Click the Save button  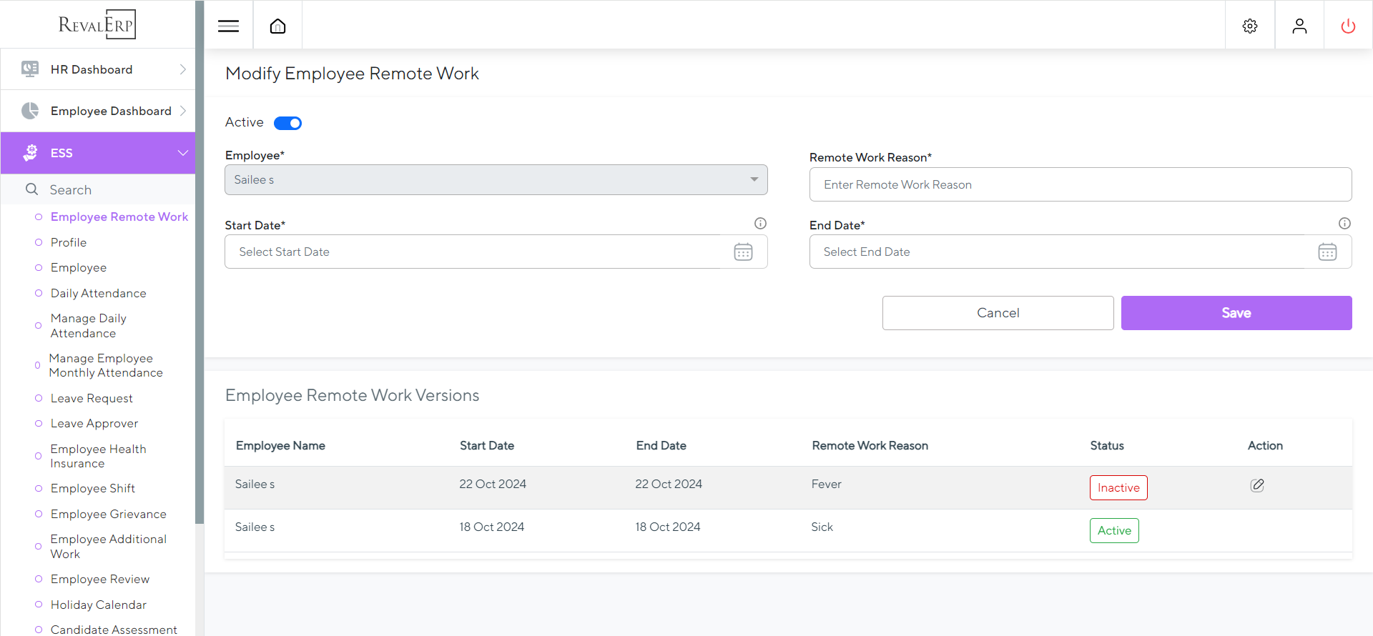[x=1236, y=313]
